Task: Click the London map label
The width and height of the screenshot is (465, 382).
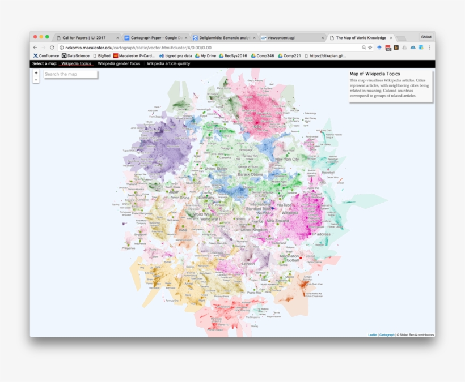Action: pyautogui.click(x=248, y=264)
